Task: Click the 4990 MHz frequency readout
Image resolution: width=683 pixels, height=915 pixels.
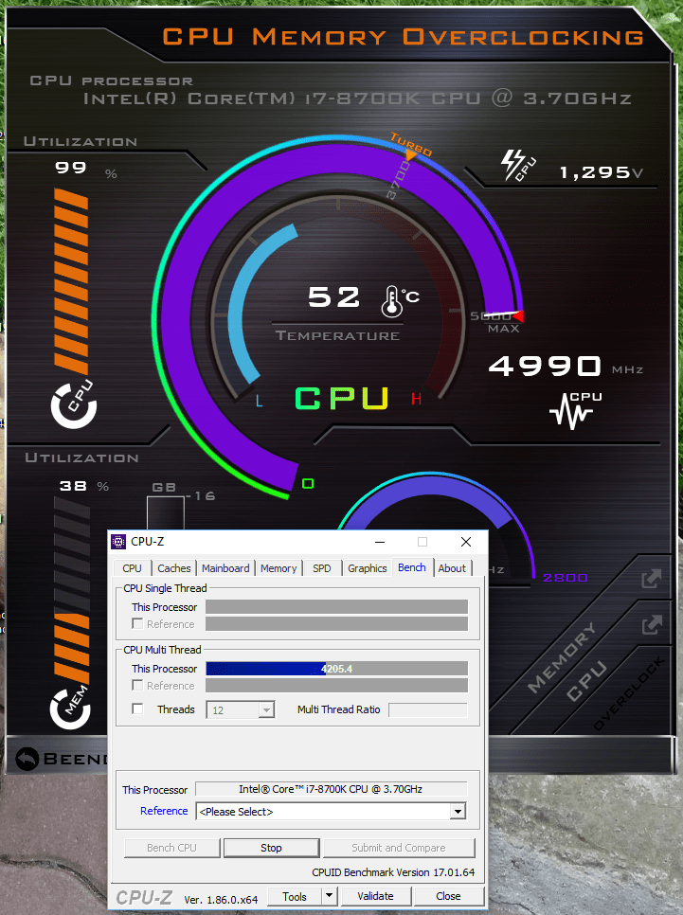Action: 545,366
